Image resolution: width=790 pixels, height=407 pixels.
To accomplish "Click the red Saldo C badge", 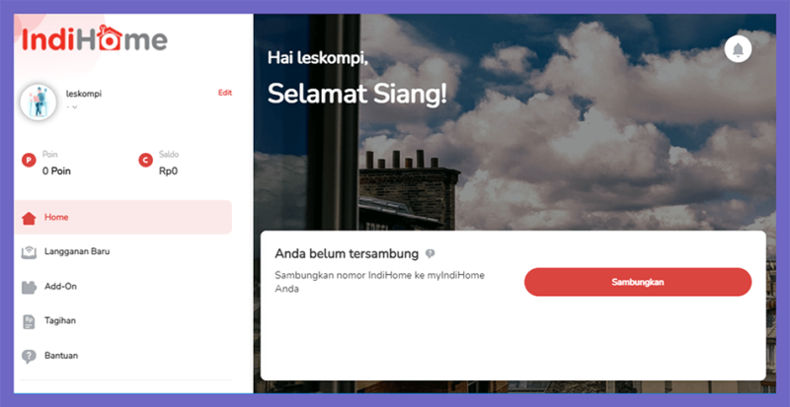I will click(x=145, y=161).
